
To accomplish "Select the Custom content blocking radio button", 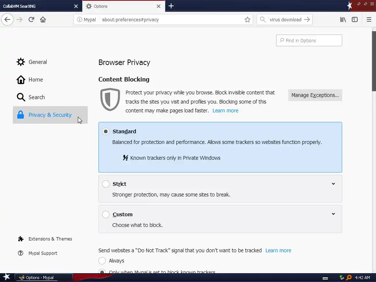I will 106,214.
